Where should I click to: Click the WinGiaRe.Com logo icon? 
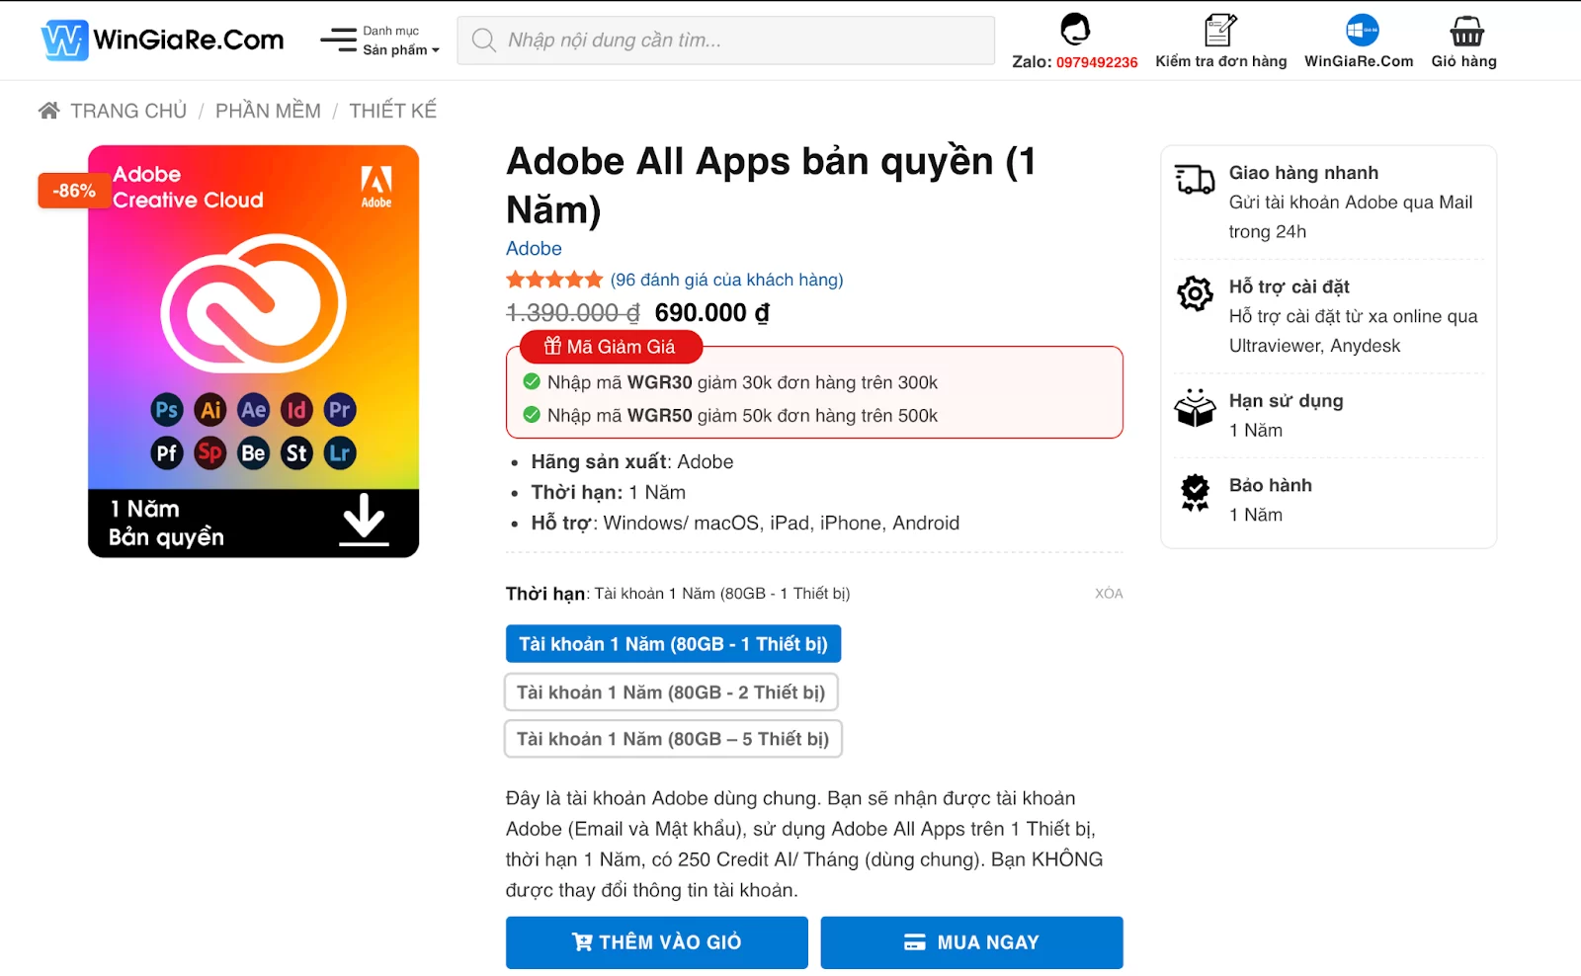[x=64, y=41]
